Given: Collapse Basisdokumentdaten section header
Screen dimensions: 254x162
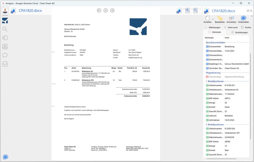Looking at the screenshot, I should [216, 43].
